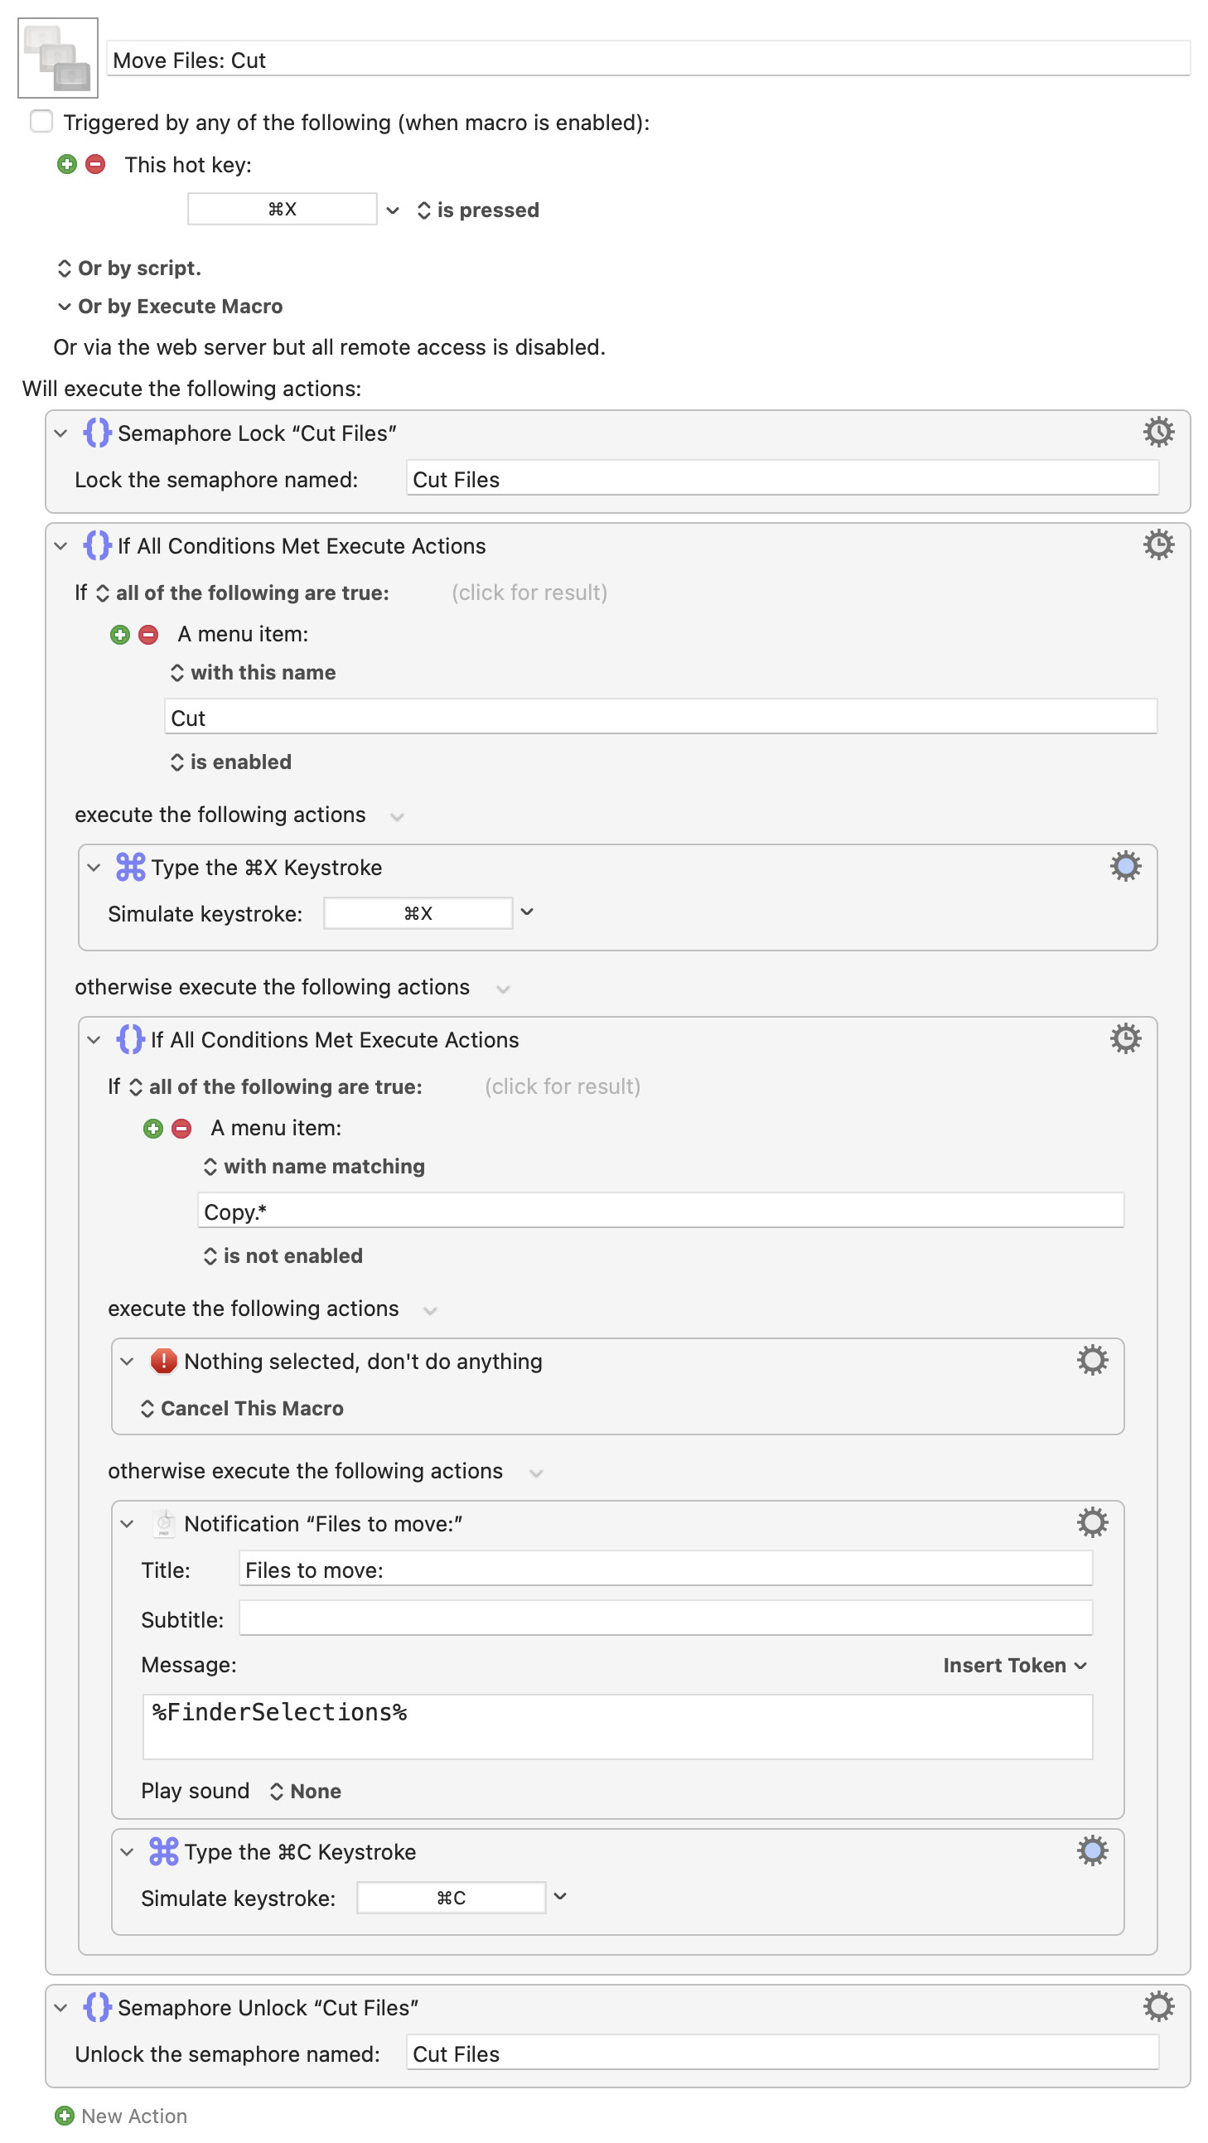Viewport: 1208px width, 2143px height.
Task: Open gear menu for Semaphore Lock action
Action: tap(1157, 432)
